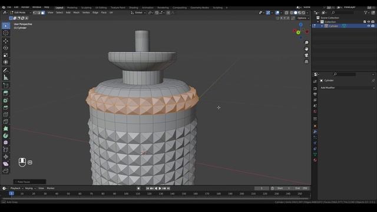Toggle camera view from navigation icons
Image resolution: width=377 pixels, height=212 pixels.
(x=306, y=55)
